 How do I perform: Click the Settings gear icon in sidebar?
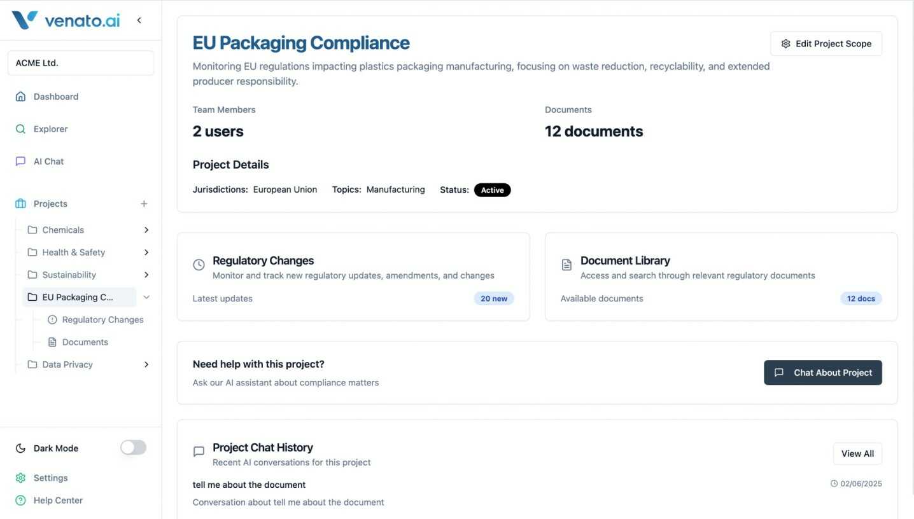pyautogui.click(x=20, y=478)
